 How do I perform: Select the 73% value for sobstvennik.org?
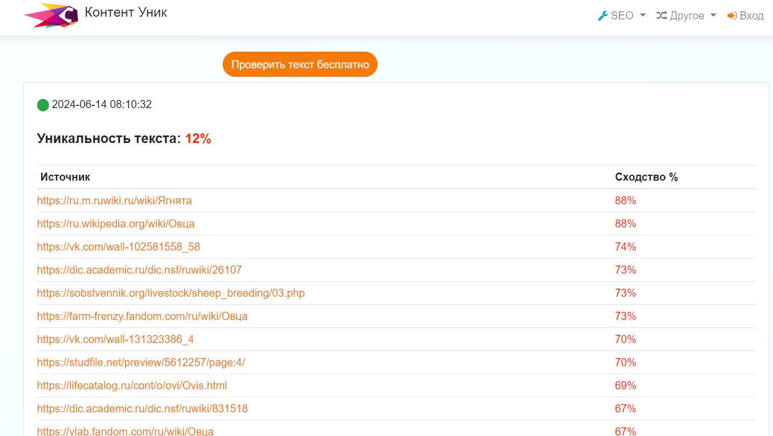click(626, 293)
